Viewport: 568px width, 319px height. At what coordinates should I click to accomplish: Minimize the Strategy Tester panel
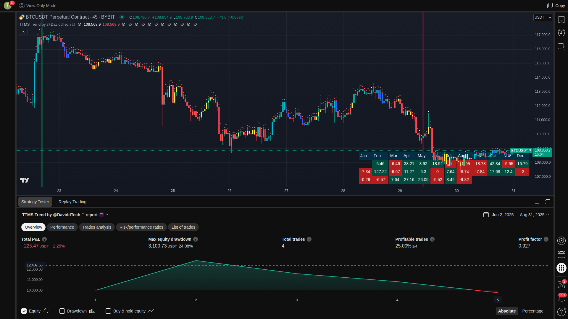(537, 202)
